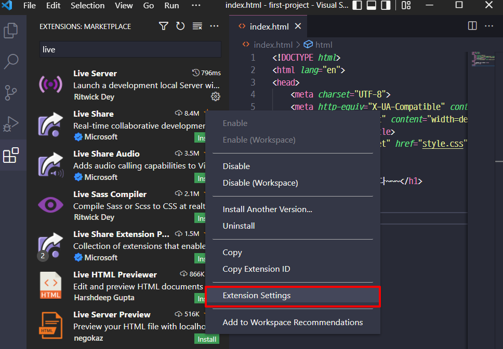Choose Add to Workspace Recommendations
Image resolution: width=503 pixels, height=349 pixels.
pos(293,323)
